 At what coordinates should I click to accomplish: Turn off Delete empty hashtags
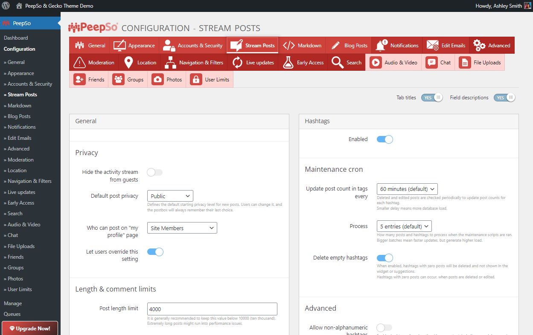(x=384, y=258)
